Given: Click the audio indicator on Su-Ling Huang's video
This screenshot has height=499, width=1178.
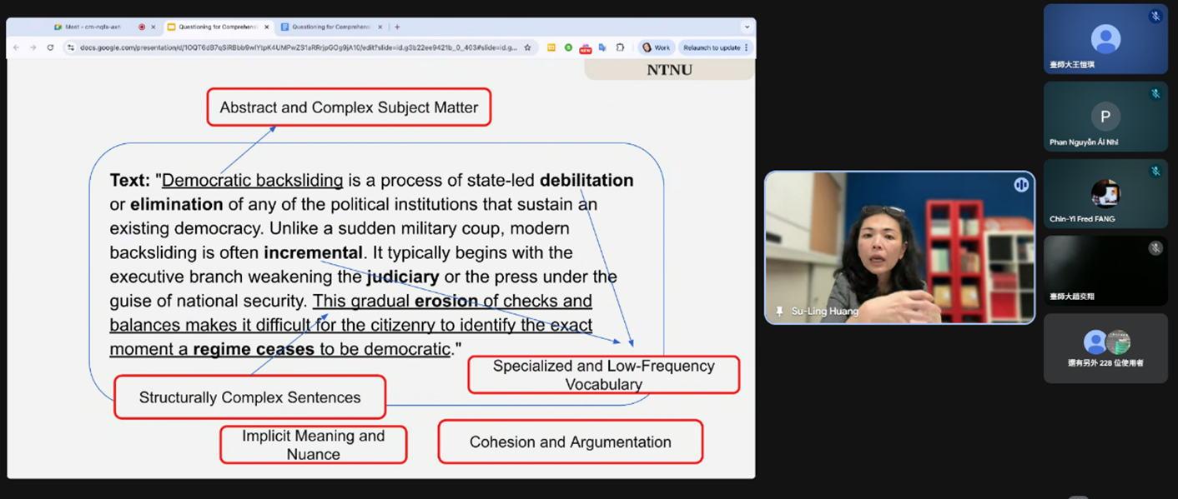Looking at the screenshot, I should pos(1020,185).
